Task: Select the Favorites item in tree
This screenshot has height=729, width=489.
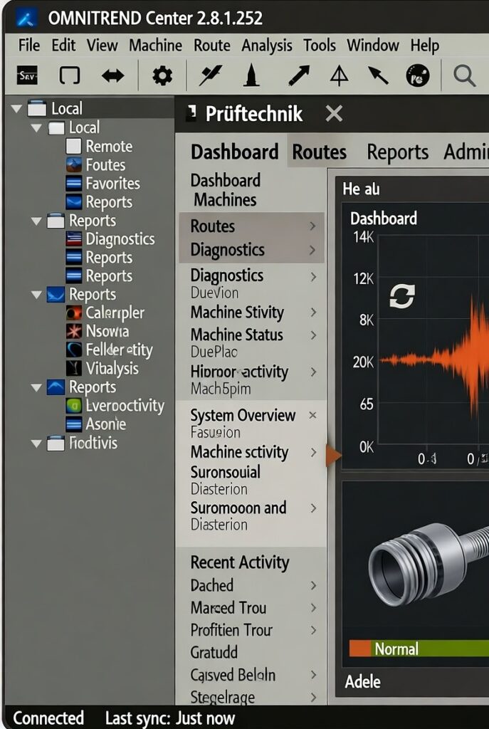Action: 112,184
